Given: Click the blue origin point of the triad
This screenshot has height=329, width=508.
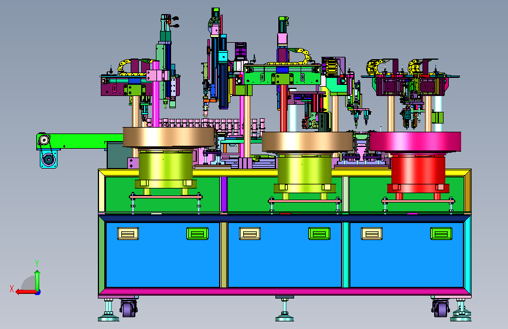Looking at the screenshot, I should coord(38,292).
